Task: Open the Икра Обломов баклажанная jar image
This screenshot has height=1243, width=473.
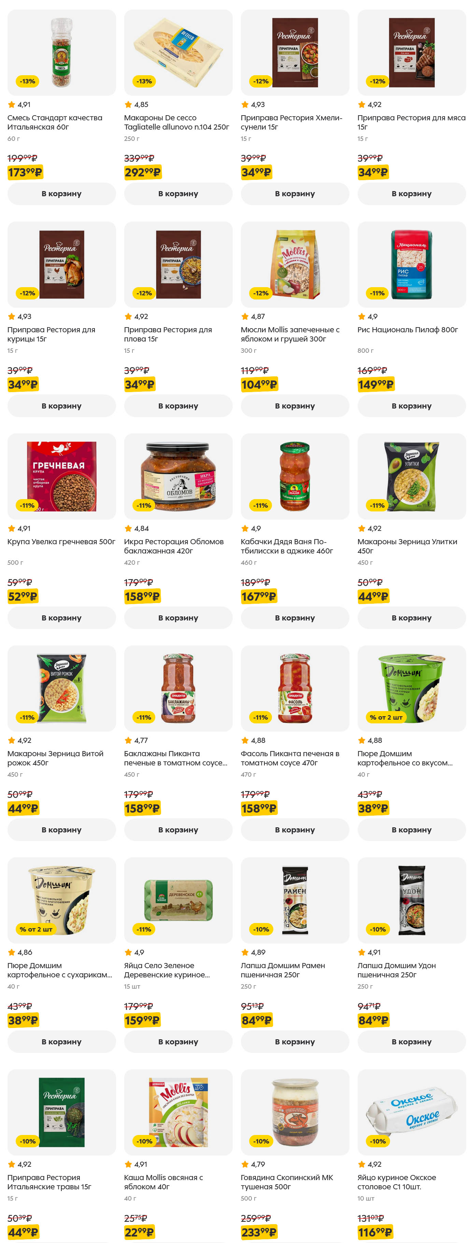Action: pos(178,476)
